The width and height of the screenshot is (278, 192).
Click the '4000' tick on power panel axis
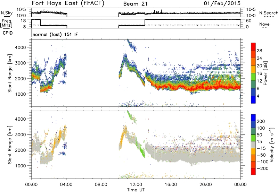pos(20,47)
